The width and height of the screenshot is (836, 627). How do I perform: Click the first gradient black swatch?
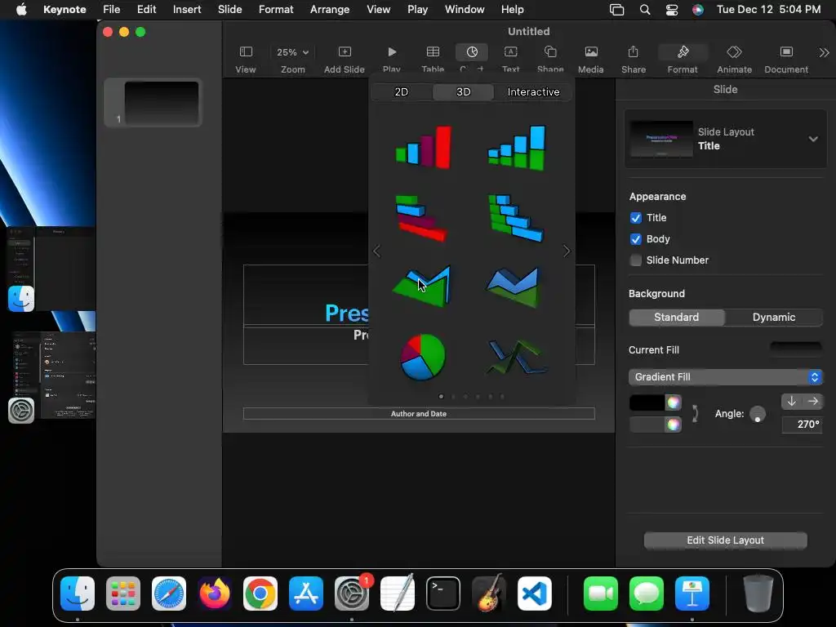(x=647, y=402)
